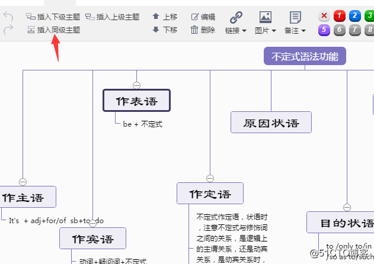Open the 链接 dropdown arrow
Viewport: 374px width, 264px height.
click(x=244, y=31)
